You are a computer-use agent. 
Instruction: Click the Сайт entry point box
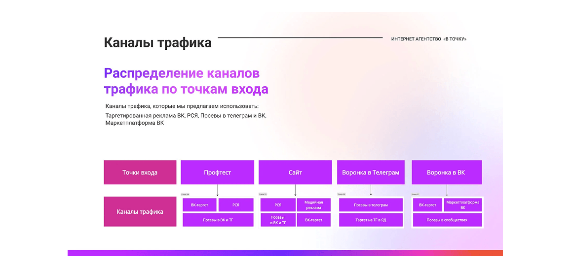click(x=295, y=172)
